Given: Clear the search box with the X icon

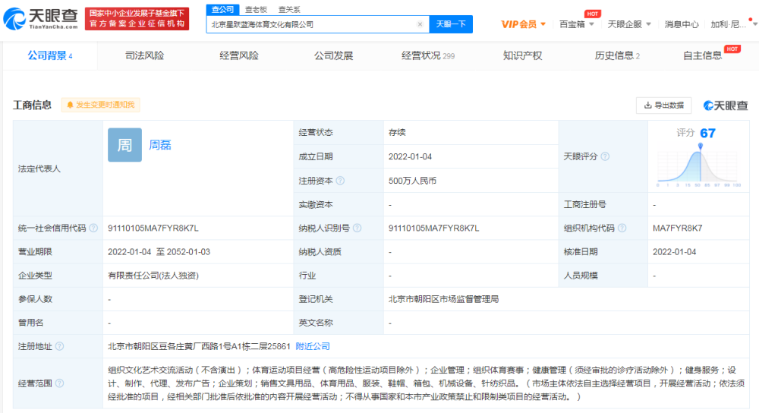Looking at the screenshot, I should click(420, 24).
